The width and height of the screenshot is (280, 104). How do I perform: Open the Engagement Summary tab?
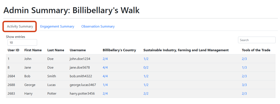click(57, 26)
